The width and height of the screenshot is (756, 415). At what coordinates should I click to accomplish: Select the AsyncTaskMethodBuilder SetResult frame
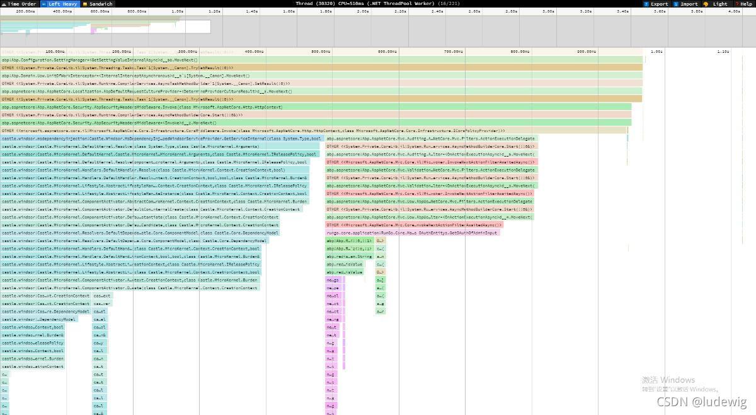(x=321, y=83)
